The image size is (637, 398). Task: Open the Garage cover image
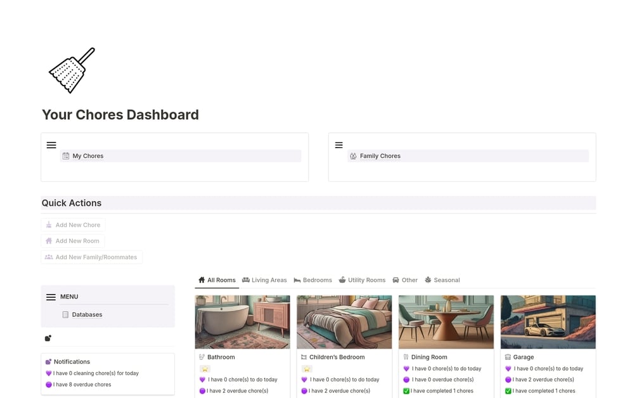tap(548, 322)
